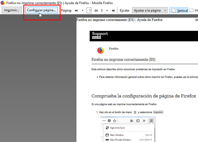
Task: Click the bookmark star icon in embedded screenshot
Action: (115, 121)
